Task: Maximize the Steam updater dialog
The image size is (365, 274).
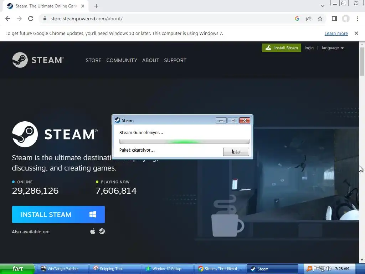Action: [x=233, y=121]
